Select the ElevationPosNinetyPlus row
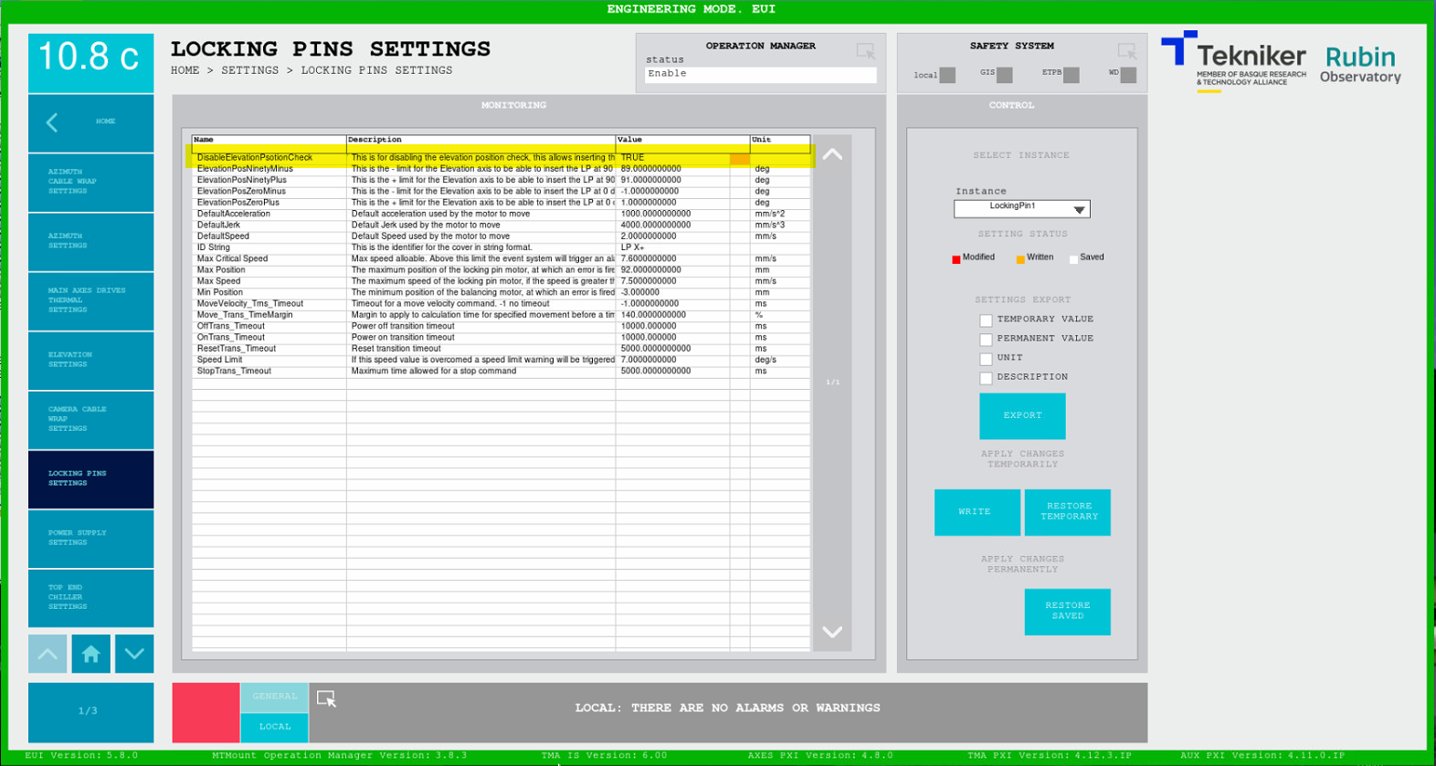This screenshot has height=766, width=1436. pos(501,180)
